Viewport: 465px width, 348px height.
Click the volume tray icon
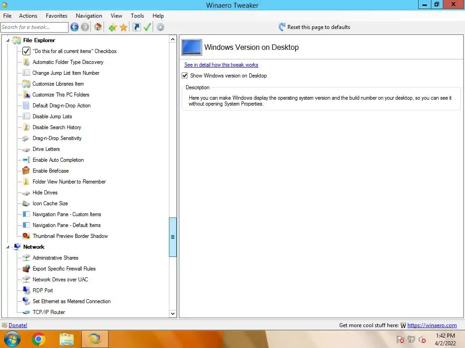coord(422,339)
